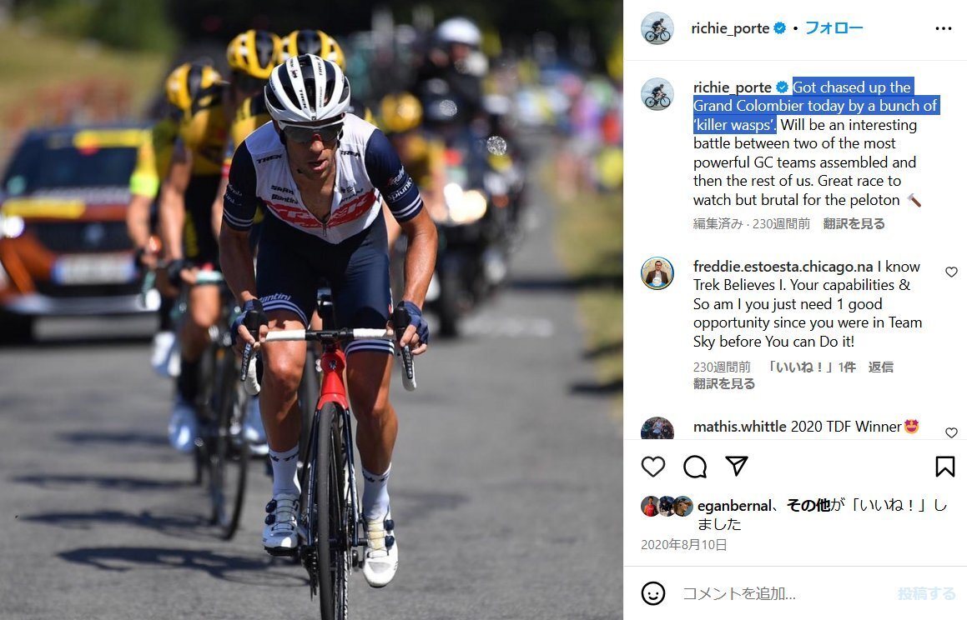Image resolution: width=967 pixels, height=620 pixels.
Task: Open その他 list of people who liked
Action: 808,506
